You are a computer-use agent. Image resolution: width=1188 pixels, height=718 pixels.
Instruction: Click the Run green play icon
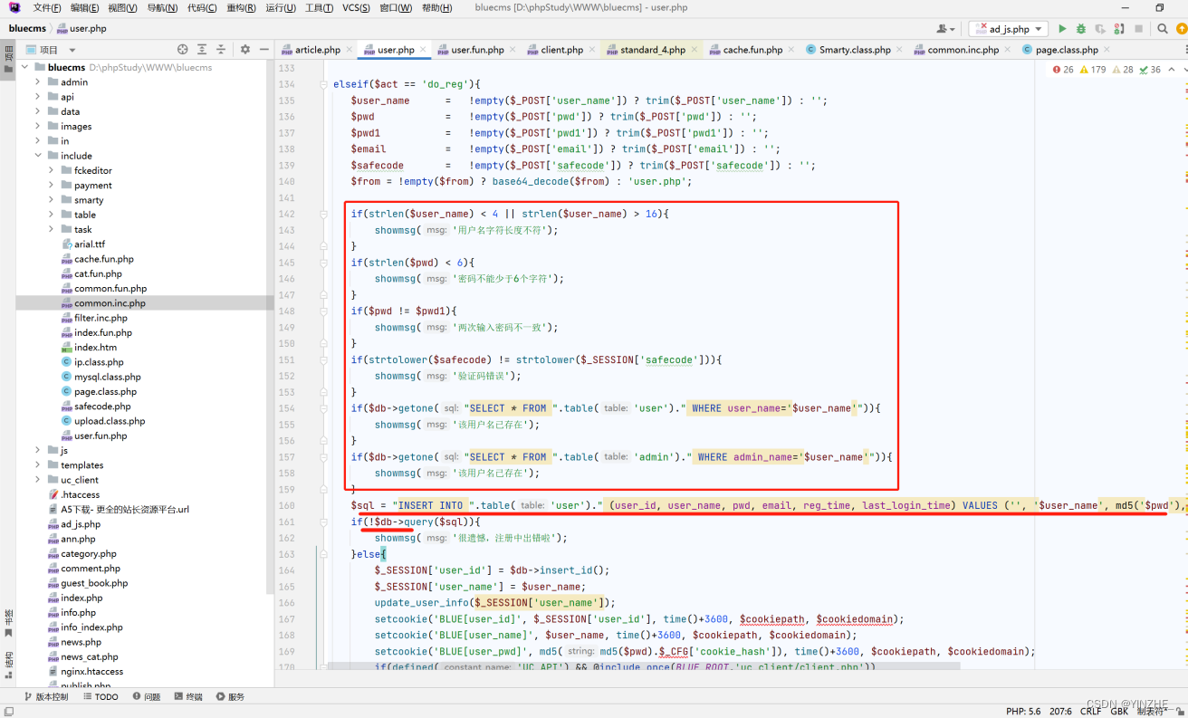click(x=1062, y=29)
